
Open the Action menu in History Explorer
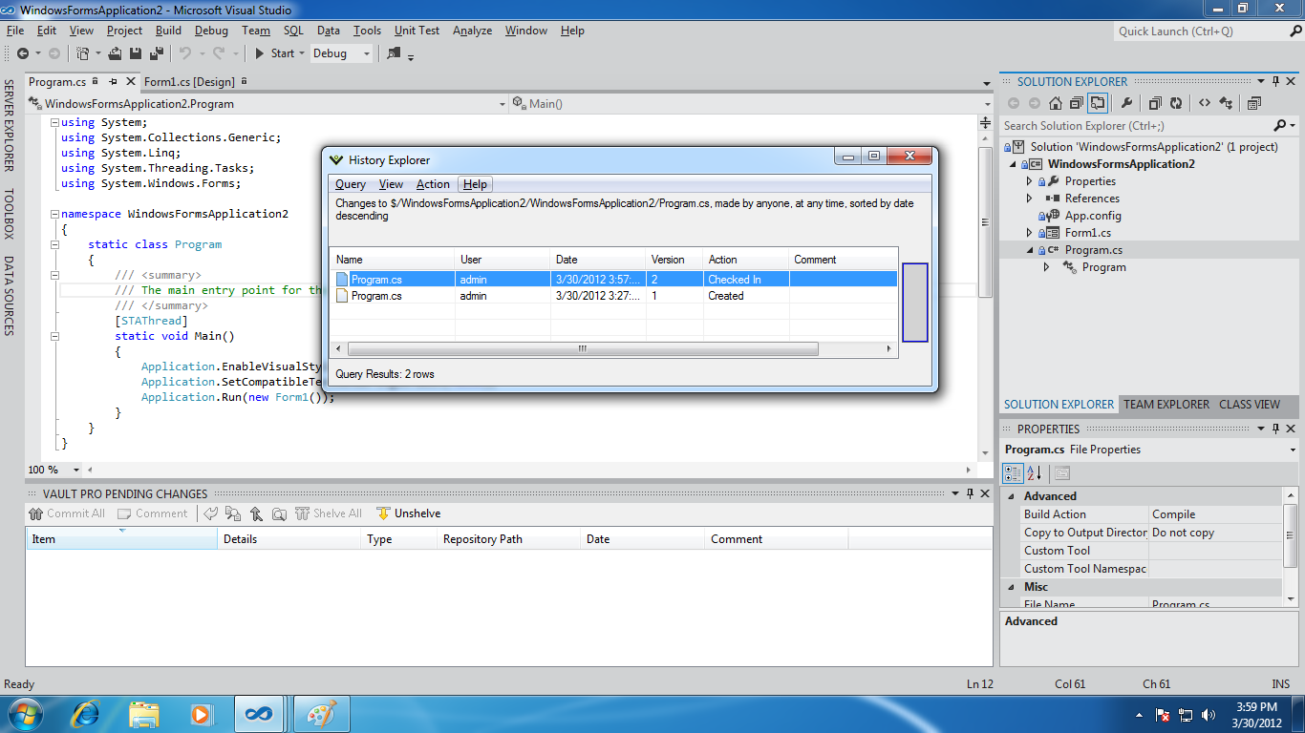click(433, 184)
